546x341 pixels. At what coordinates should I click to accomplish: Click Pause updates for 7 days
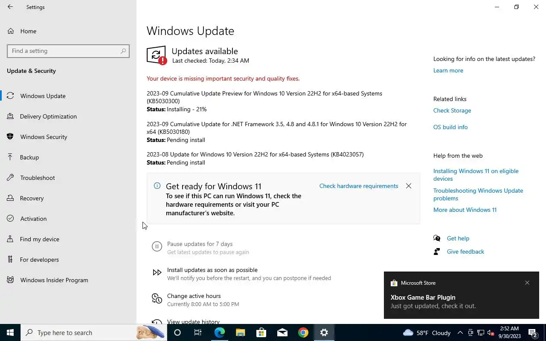[x=200, y=244]
